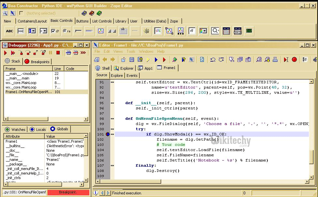Open a file with the Editor open-folder icon

123,60
